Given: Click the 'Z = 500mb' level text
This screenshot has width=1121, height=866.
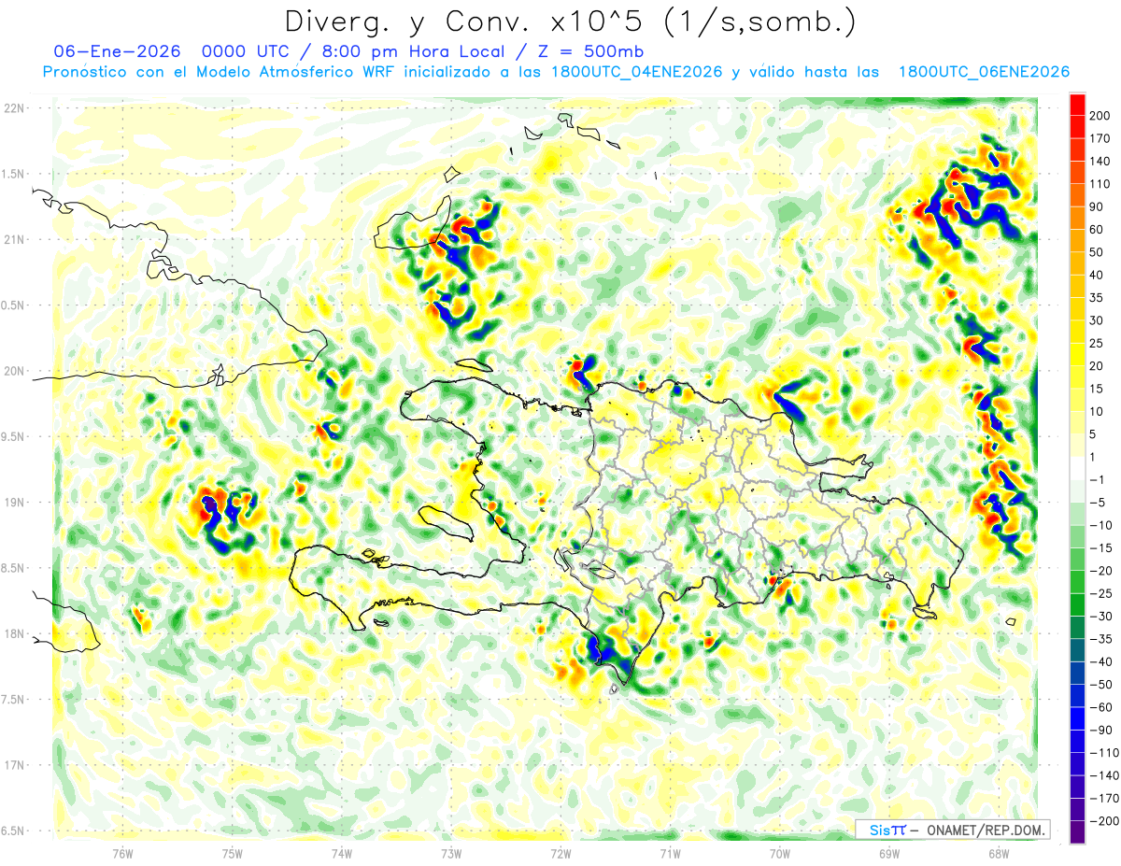Looking at the screenshot, I should (593, 51).
